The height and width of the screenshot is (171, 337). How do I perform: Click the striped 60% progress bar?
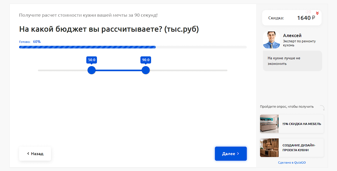(87, 47)
